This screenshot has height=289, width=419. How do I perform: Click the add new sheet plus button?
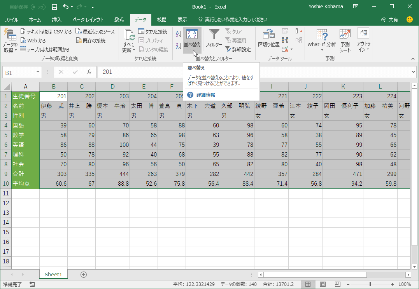83,274
